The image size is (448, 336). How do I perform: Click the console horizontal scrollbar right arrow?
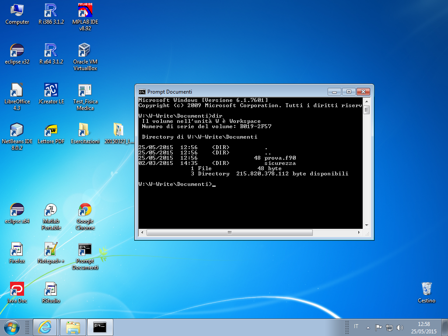click(359, 233)
